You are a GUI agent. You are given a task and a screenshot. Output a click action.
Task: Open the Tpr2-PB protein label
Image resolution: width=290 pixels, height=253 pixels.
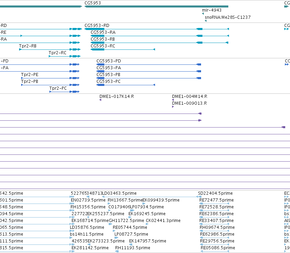30,81
